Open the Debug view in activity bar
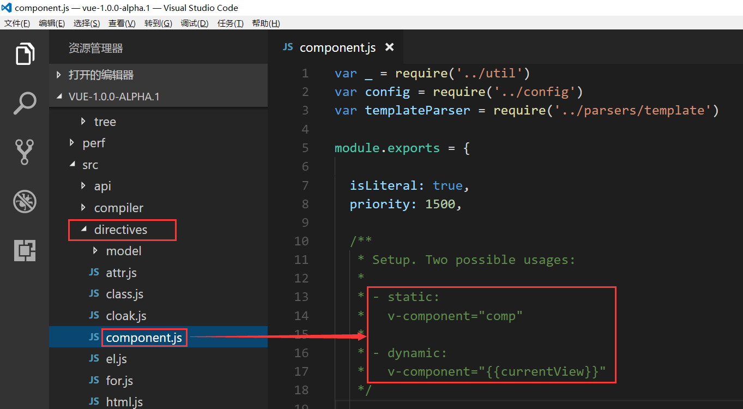 (25, 202)
